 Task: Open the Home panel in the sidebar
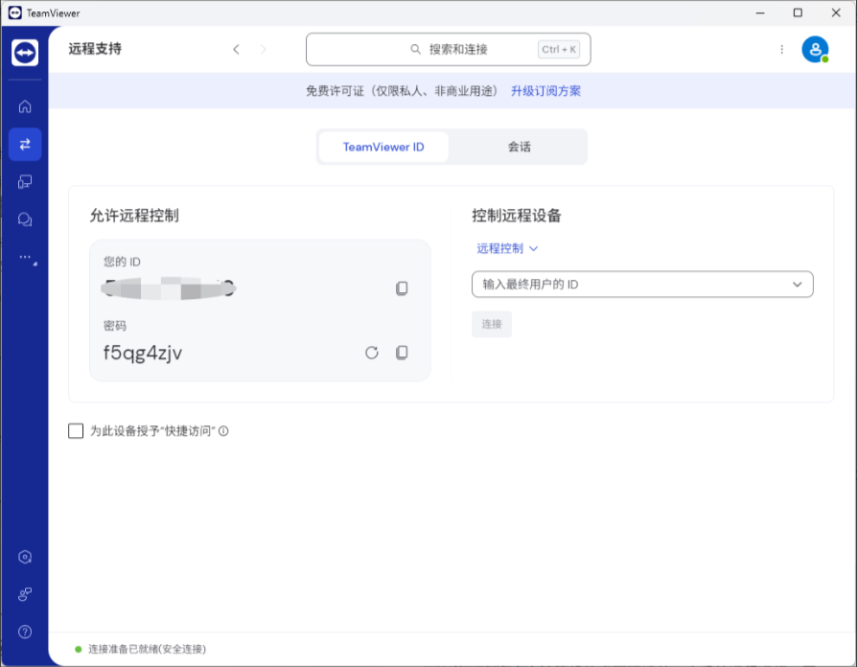(x=25, y=106)
